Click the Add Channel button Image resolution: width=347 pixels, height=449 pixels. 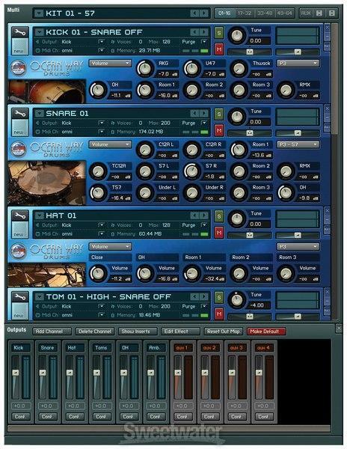[52, 332]
